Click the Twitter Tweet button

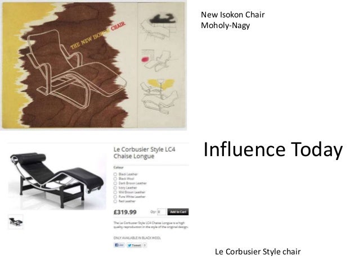click(x=134, y=245)
